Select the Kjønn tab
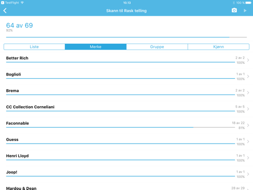 click(x=219, y=47)
